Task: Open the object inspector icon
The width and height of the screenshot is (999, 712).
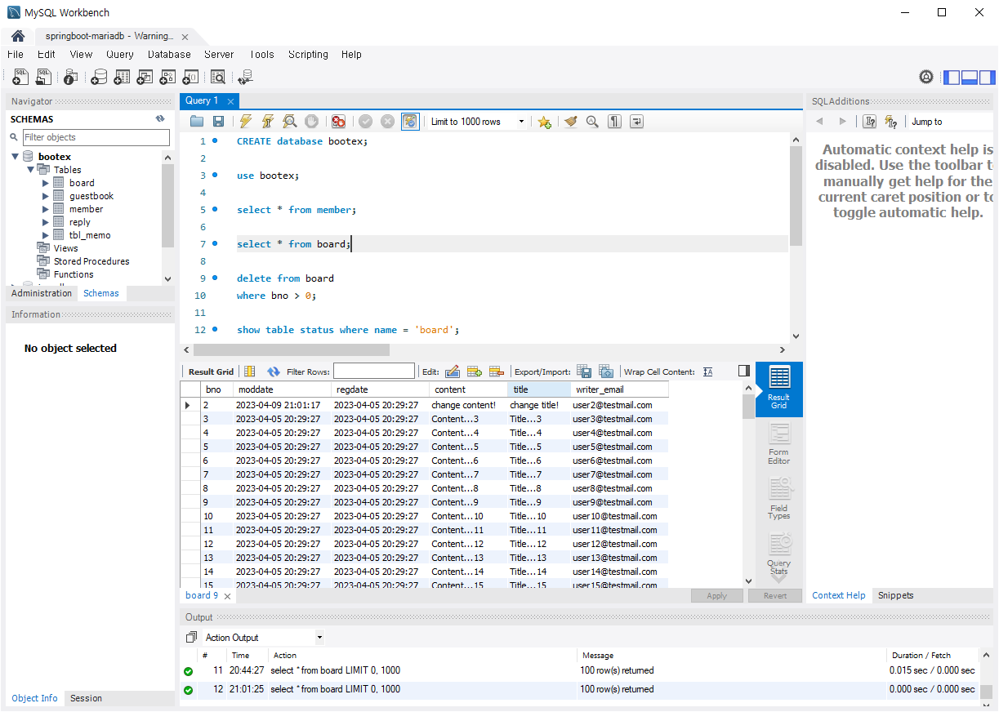Action: [x=71, y=77]
